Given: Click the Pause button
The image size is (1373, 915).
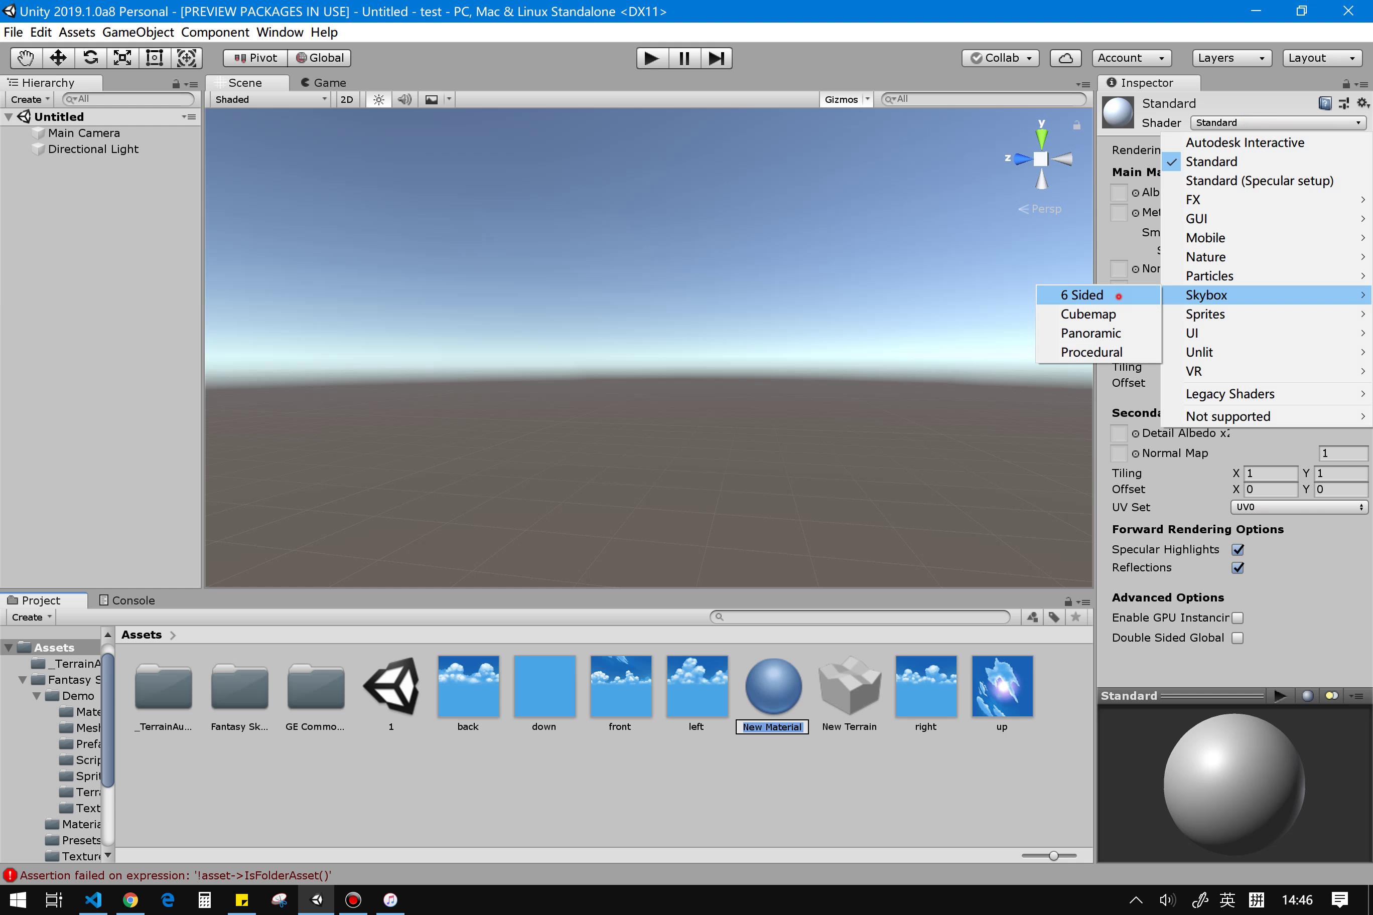Looking at the screenshot, I should [684, 58].
